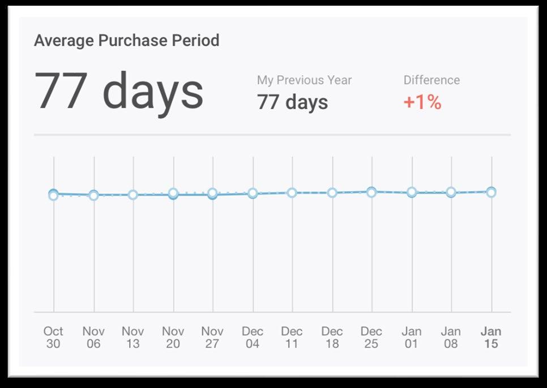Click the data point for Nov 13
Screen dimensions: 547x388
coord(133,195)
